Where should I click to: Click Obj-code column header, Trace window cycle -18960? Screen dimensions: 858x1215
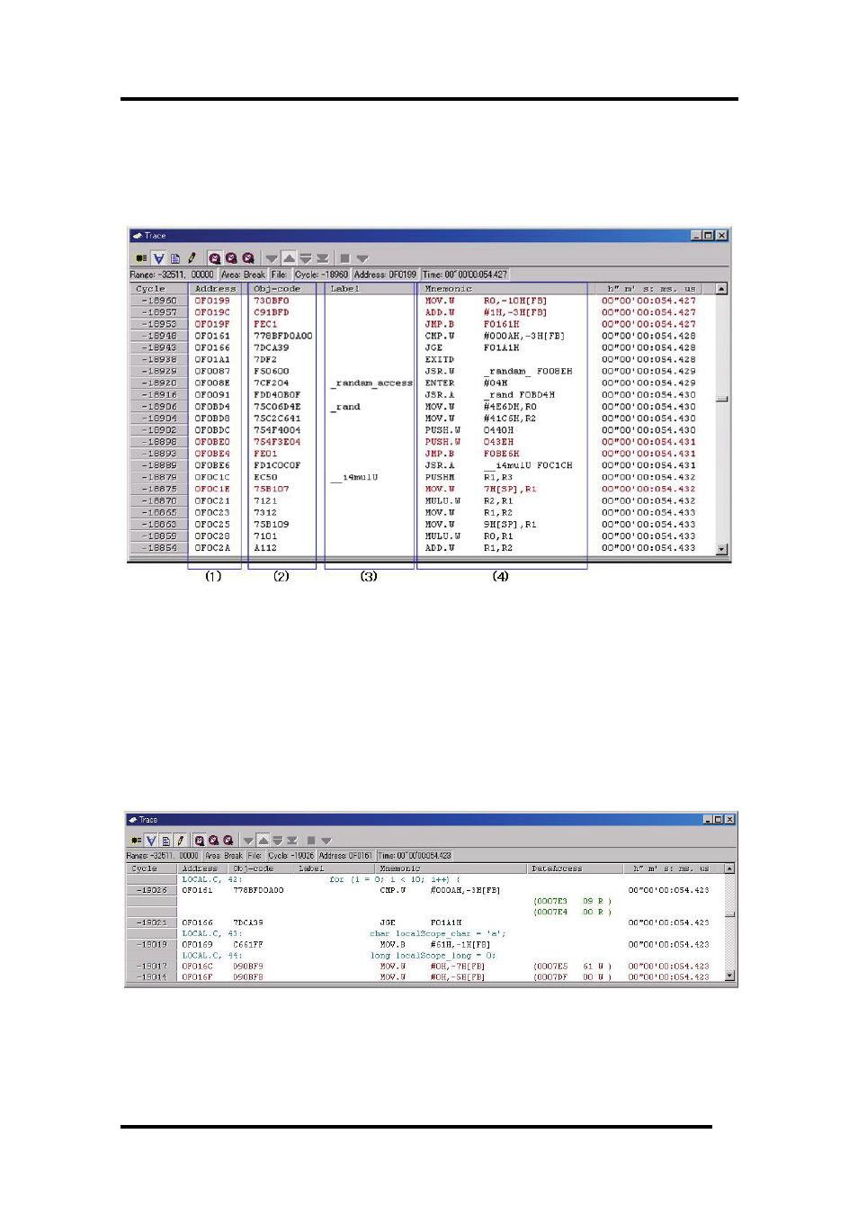286,289
